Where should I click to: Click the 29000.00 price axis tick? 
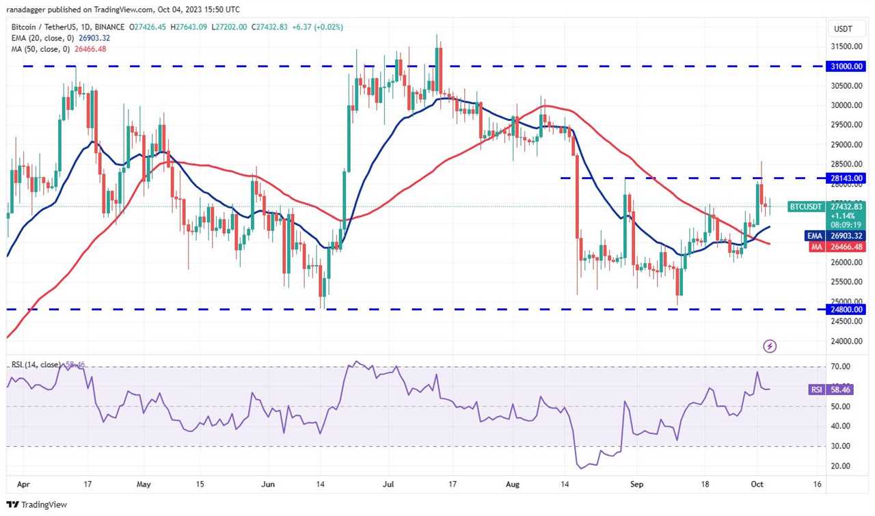coord(846,145)
